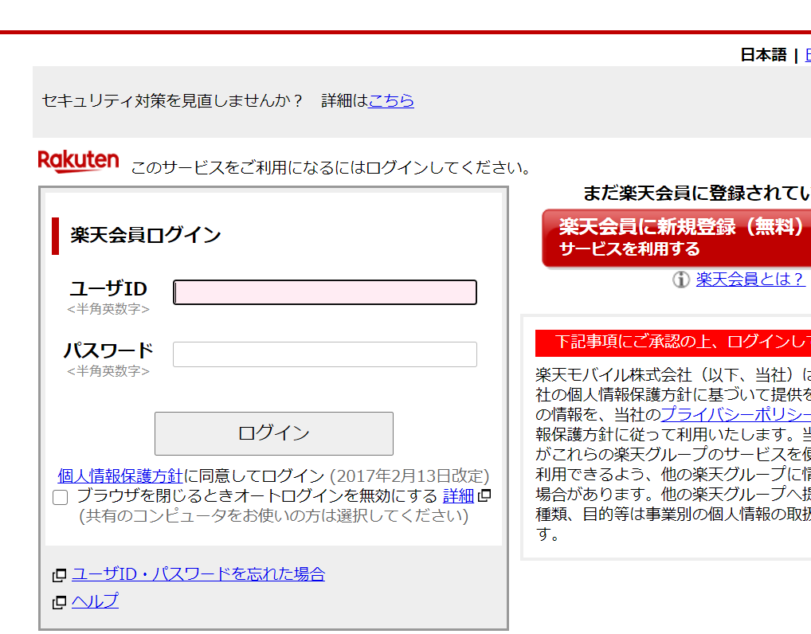Viewport: 811px width, 634px height.
Task: Click the ログイン button
Action: [274, 433]
